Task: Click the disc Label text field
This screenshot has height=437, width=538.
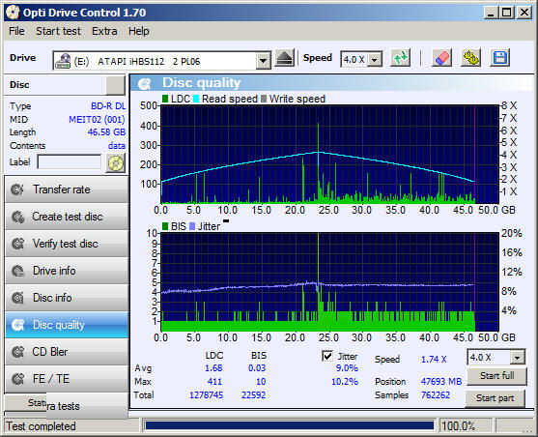Action: [70, 161]
